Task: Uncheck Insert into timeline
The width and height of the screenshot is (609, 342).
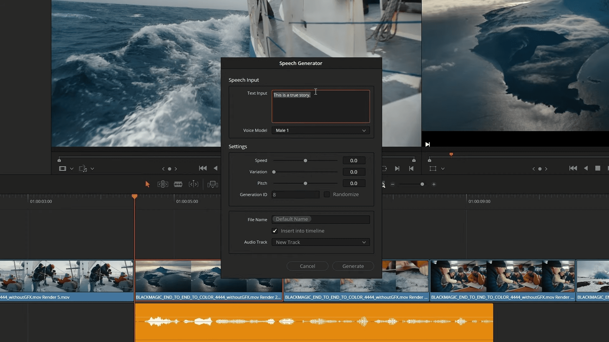Action: tap(275, 231)
